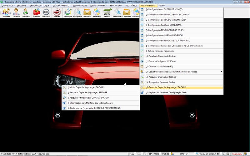
Task: Open the CADASTROS menu
Action: [7, 6]
